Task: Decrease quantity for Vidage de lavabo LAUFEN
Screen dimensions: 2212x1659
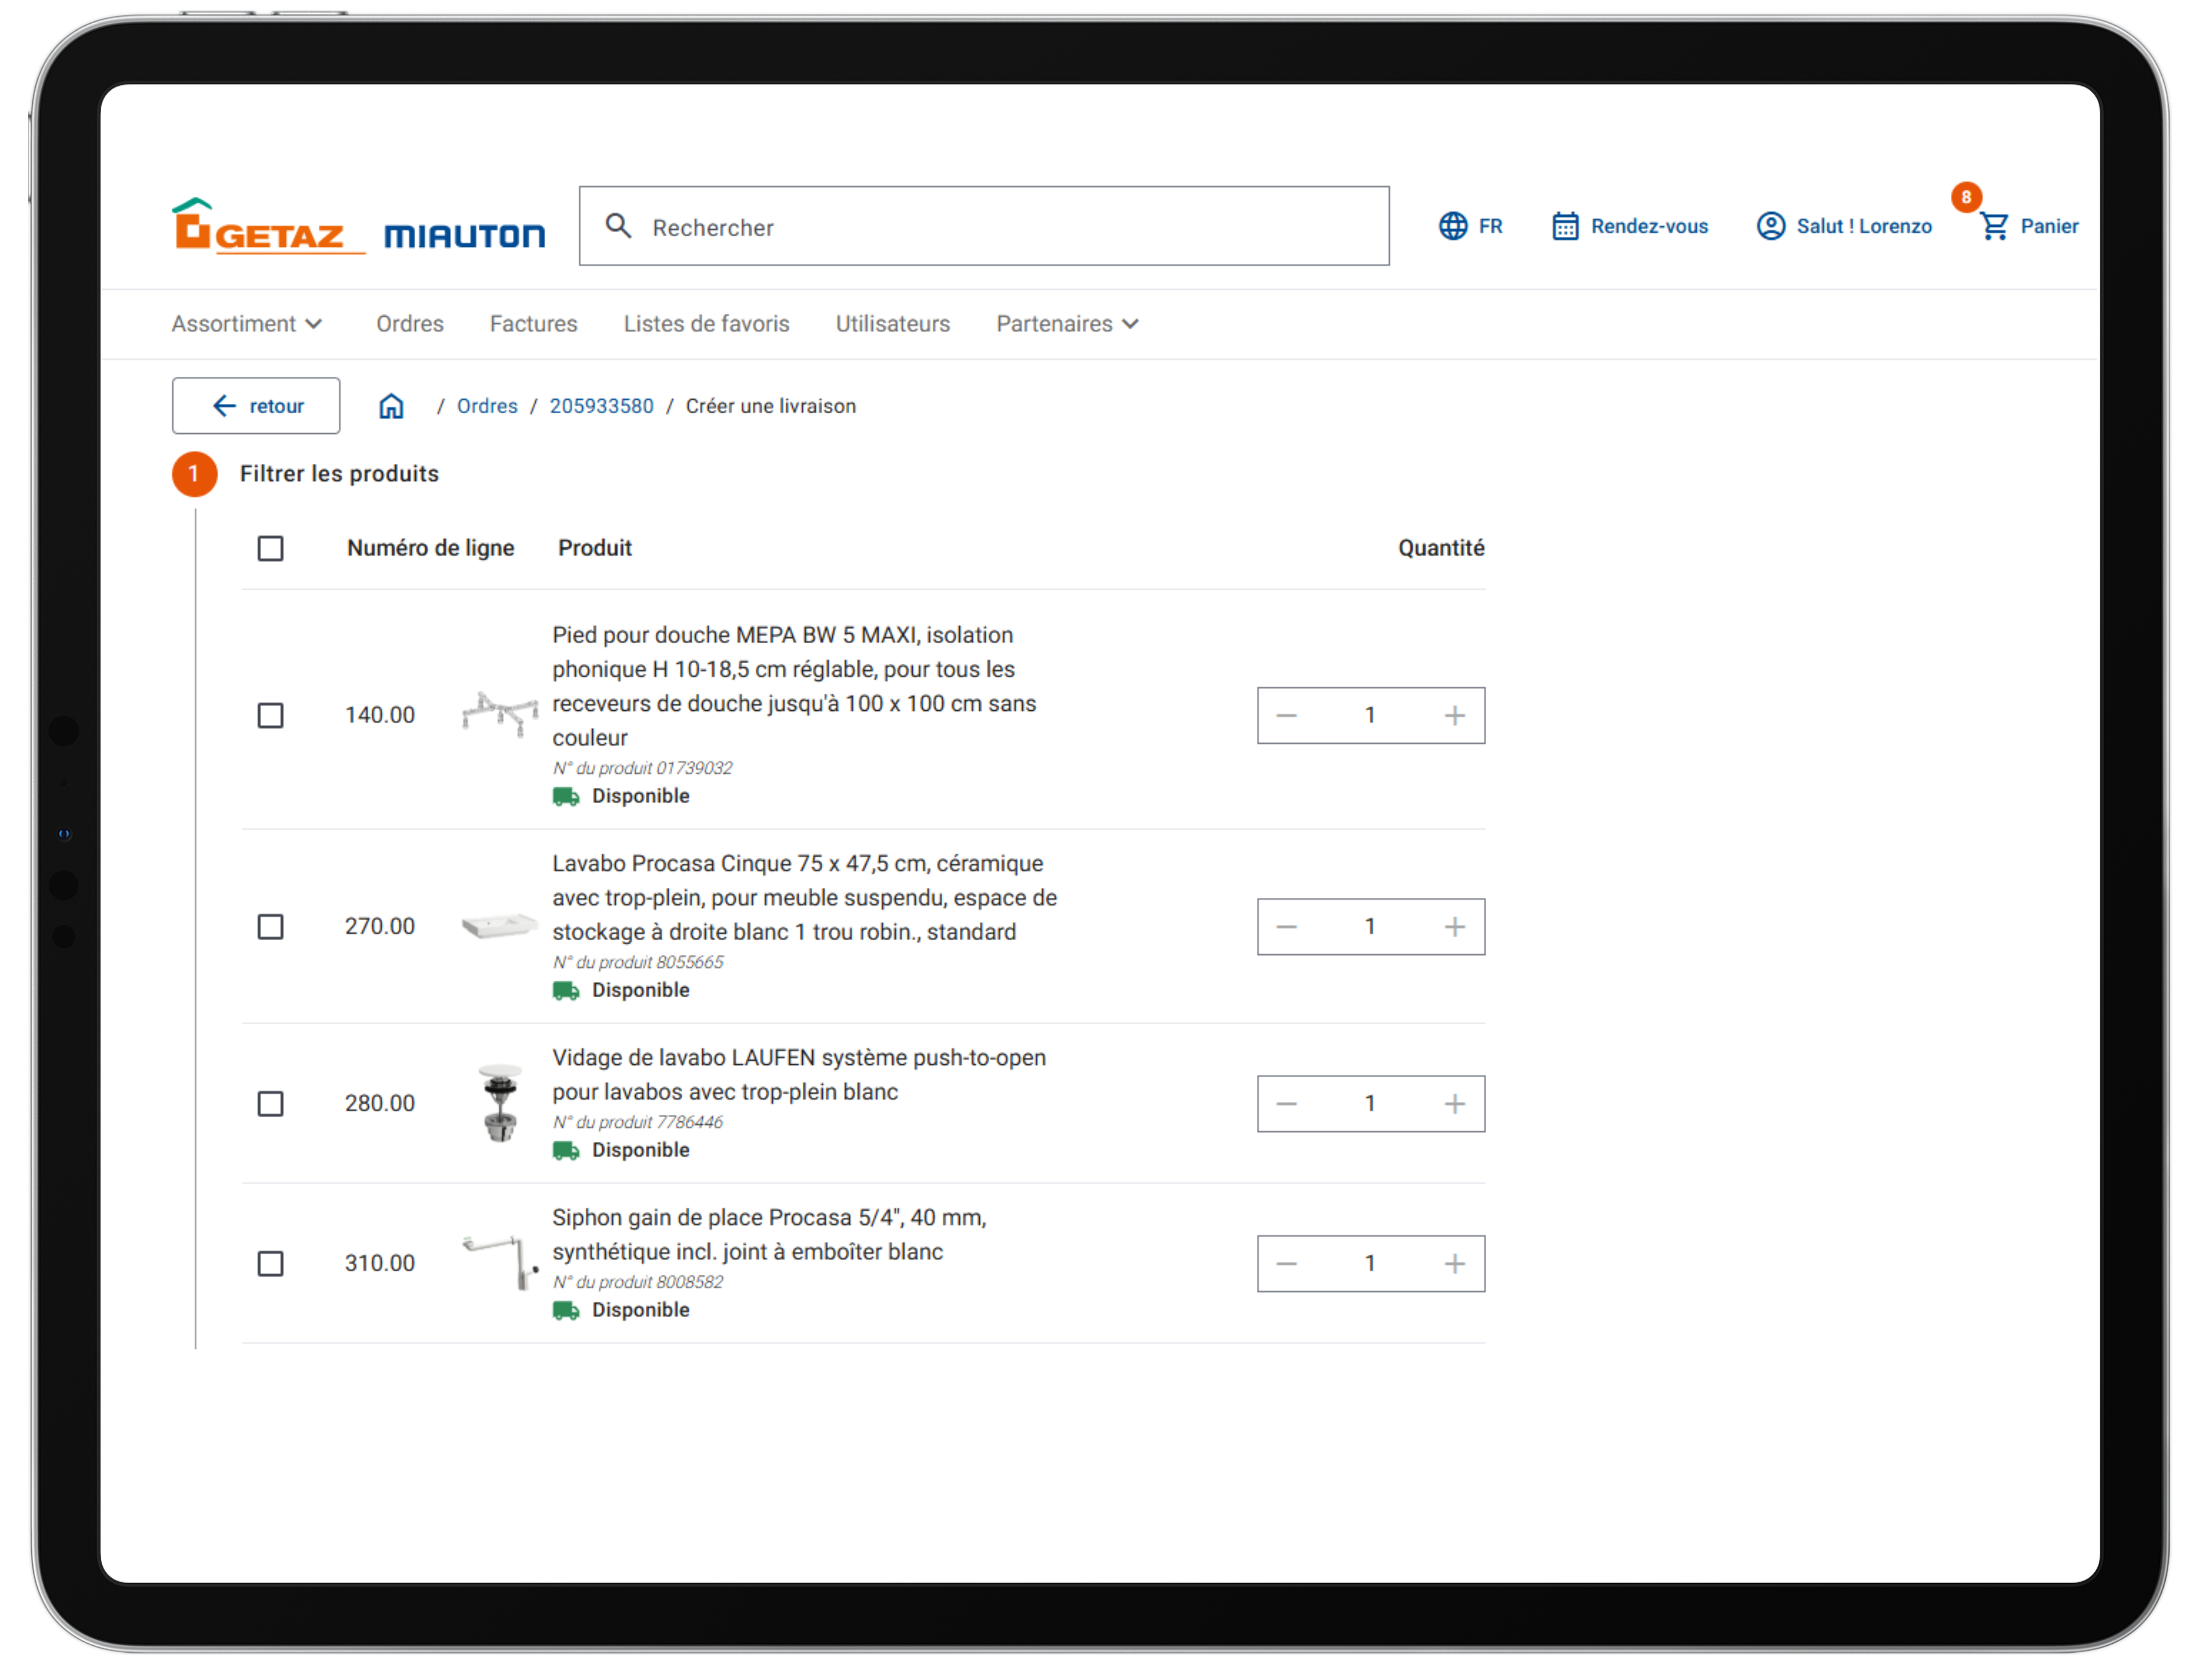Action: coord(1287,1104)
